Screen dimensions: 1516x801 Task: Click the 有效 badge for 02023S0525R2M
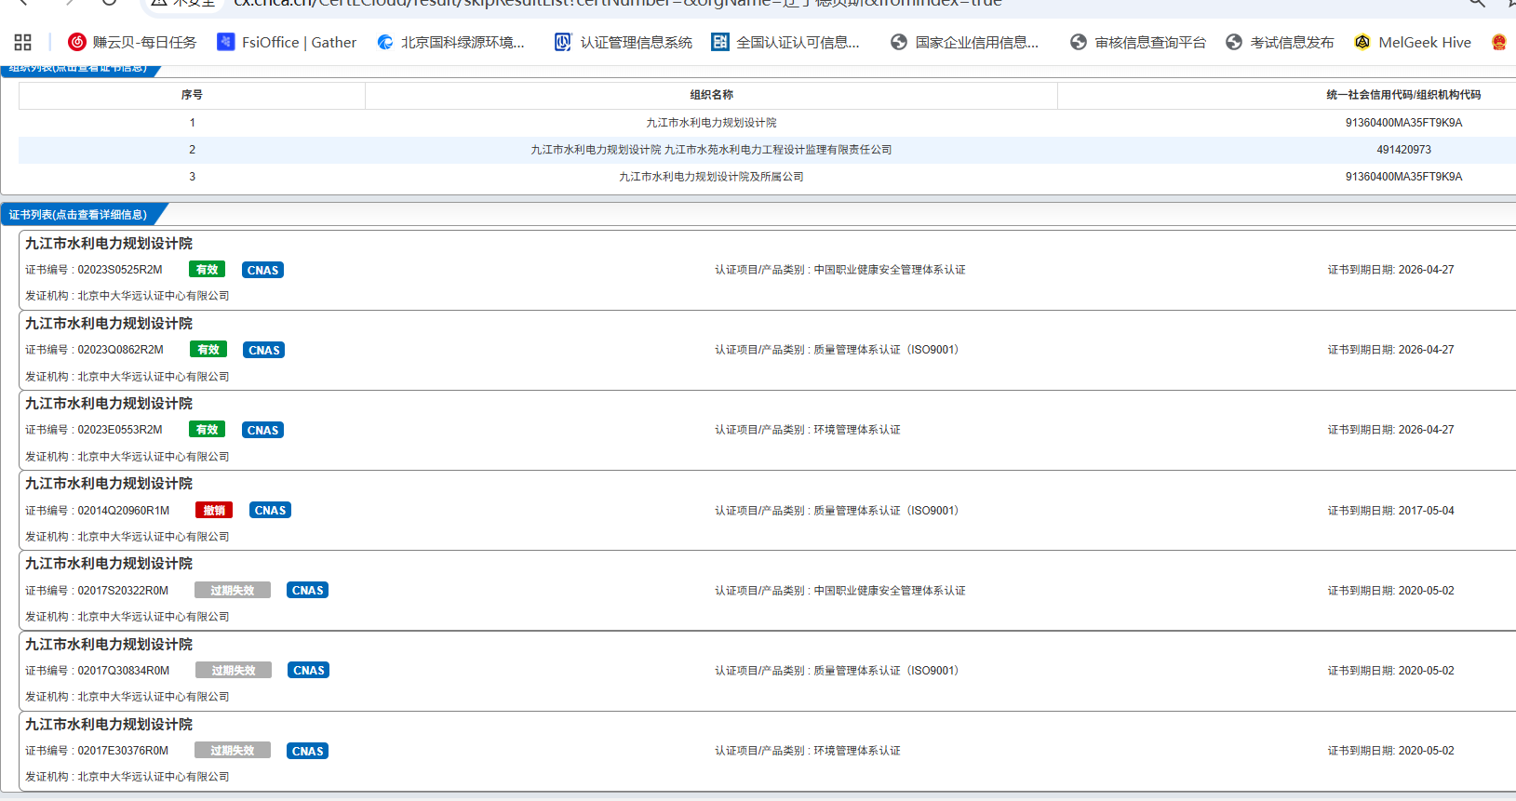click(207, 270)
